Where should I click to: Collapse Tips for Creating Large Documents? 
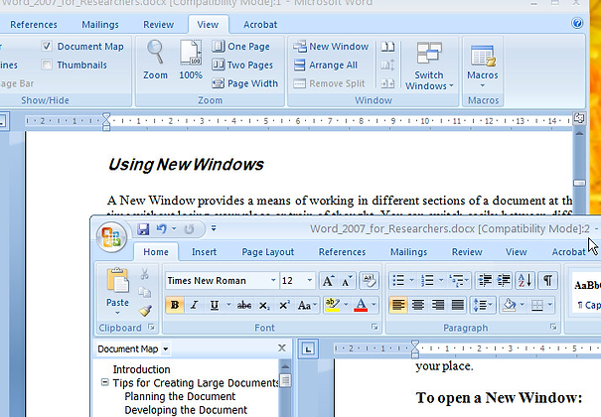[104, 382]
